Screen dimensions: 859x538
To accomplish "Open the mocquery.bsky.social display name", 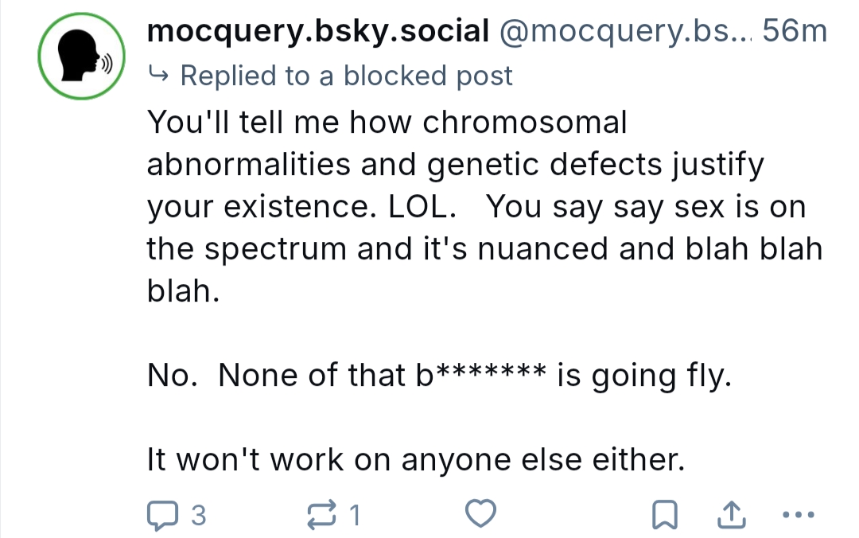I will tap(318, 32).
